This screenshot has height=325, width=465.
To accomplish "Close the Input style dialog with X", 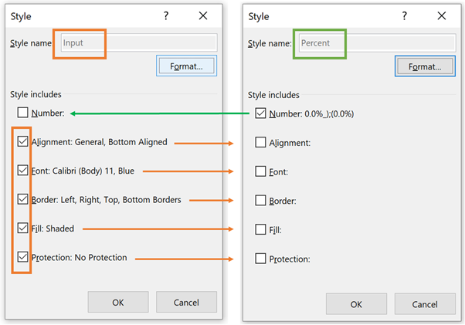I will coord(203,15).
